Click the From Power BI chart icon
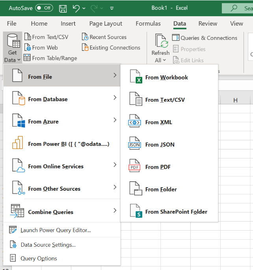Image resolution: width=253 pixels, height=270 pixels. coord(18,143)
